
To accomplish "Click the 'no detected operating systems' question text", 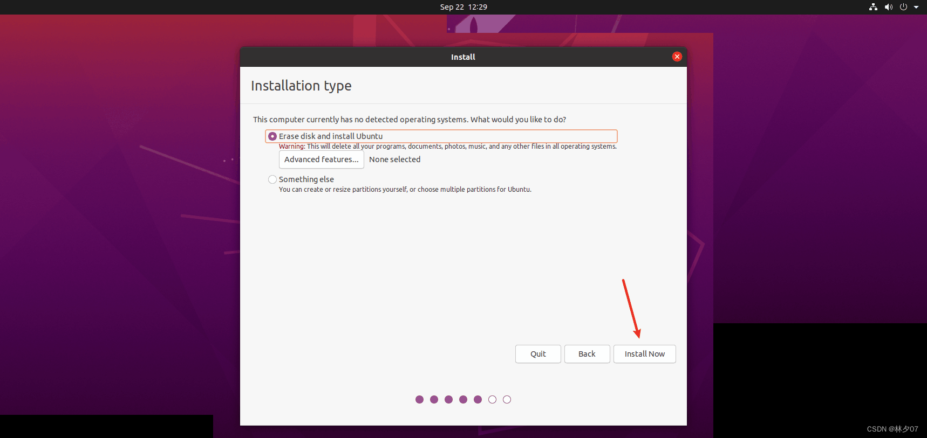I will click(410, 120).
